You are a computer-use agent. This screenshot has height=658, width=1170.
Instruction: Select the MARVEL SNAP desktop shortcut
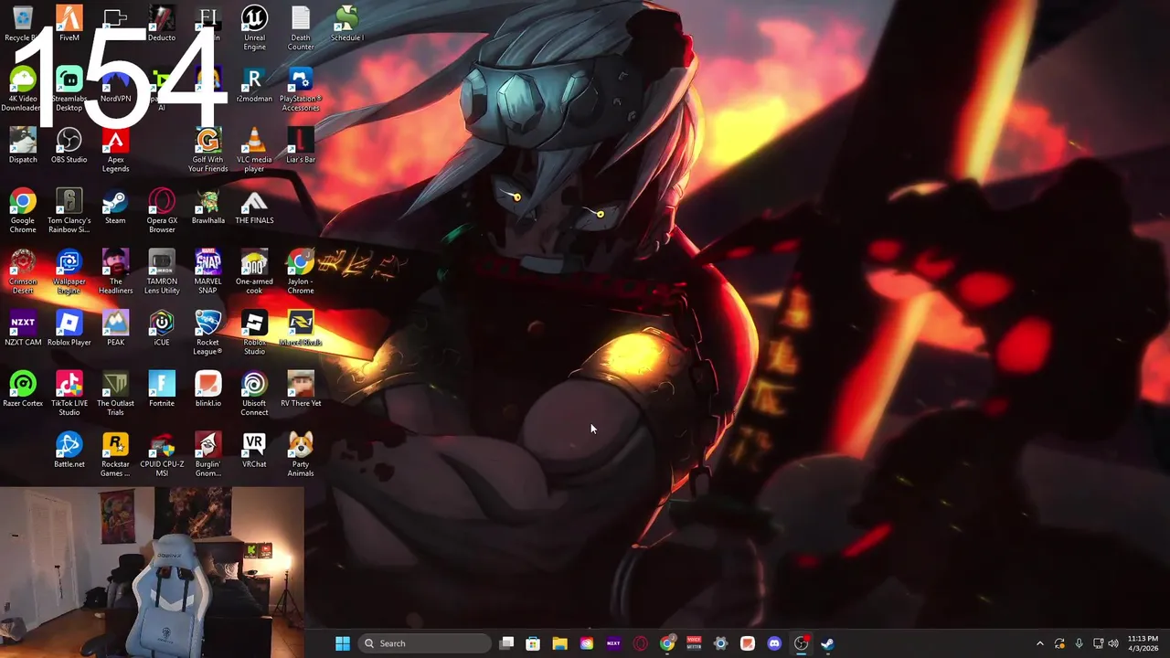(x=207, y=272)
